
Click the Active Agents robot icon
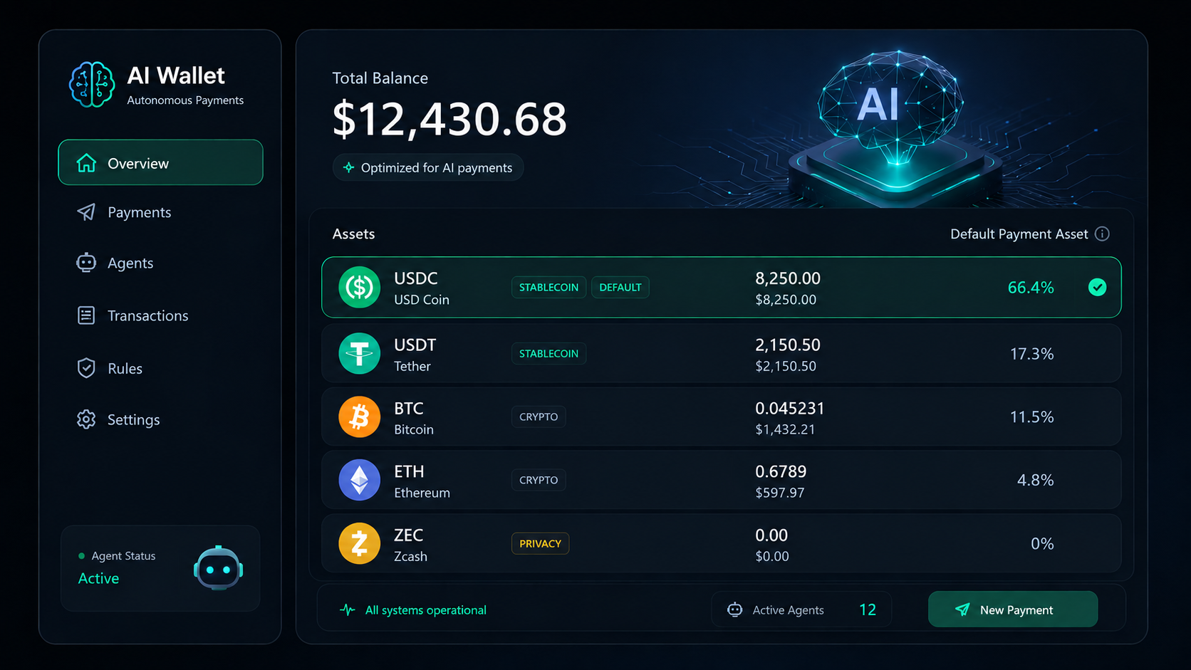click(x=734, y=609)
